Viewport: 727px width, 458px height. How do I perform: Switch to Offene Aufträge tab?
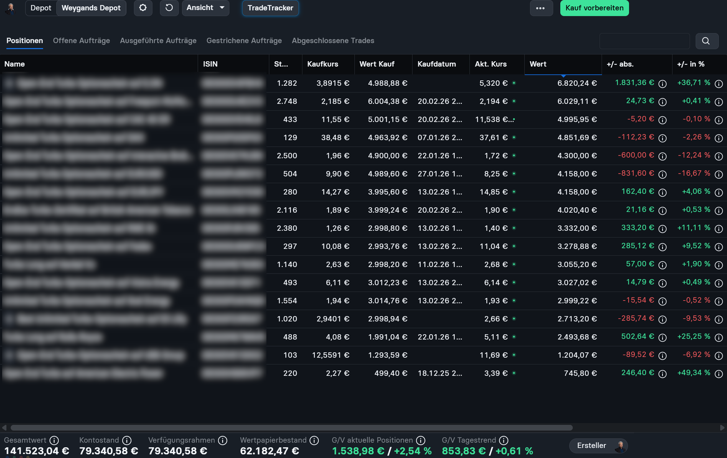tap(81, 40)
